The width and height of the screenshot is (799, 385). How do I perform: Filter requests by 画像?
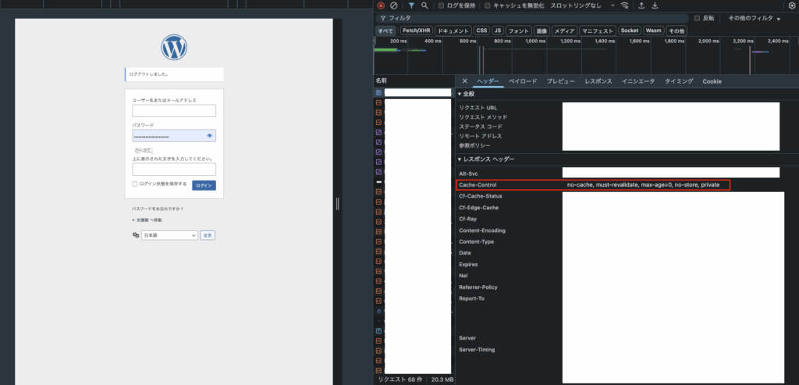click(x=542, y=31)
